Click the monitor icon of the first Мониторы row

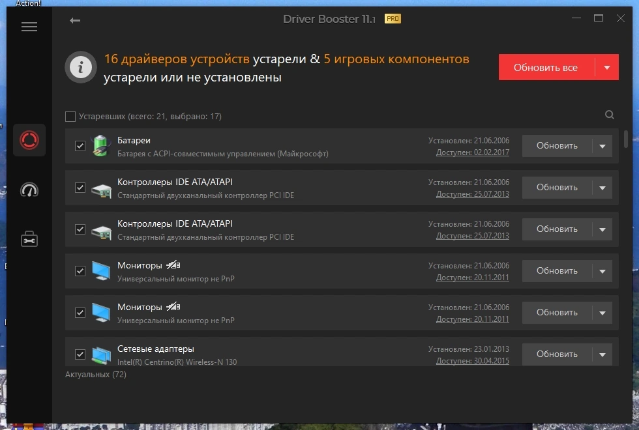click(x=100, y=271)
